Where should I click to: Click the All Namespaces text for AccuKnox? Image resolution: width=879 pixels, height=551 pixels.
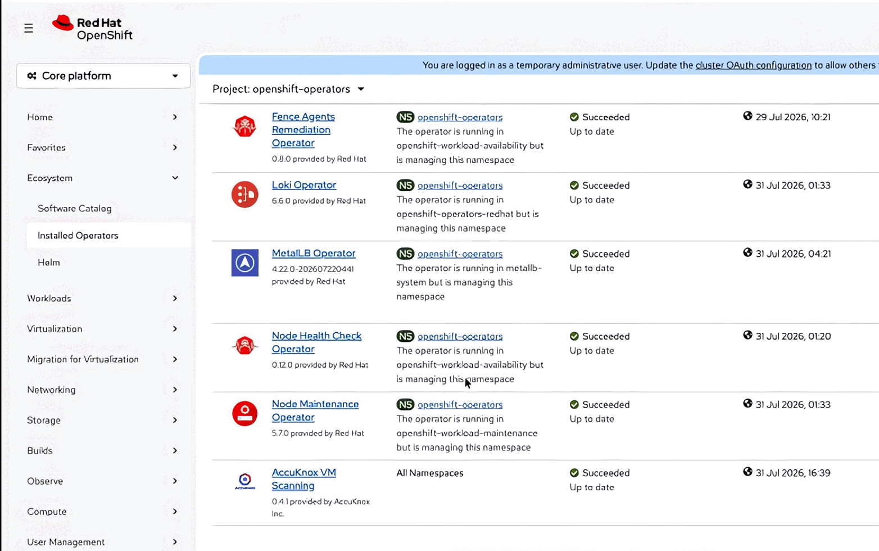click(x=430, y=473)
